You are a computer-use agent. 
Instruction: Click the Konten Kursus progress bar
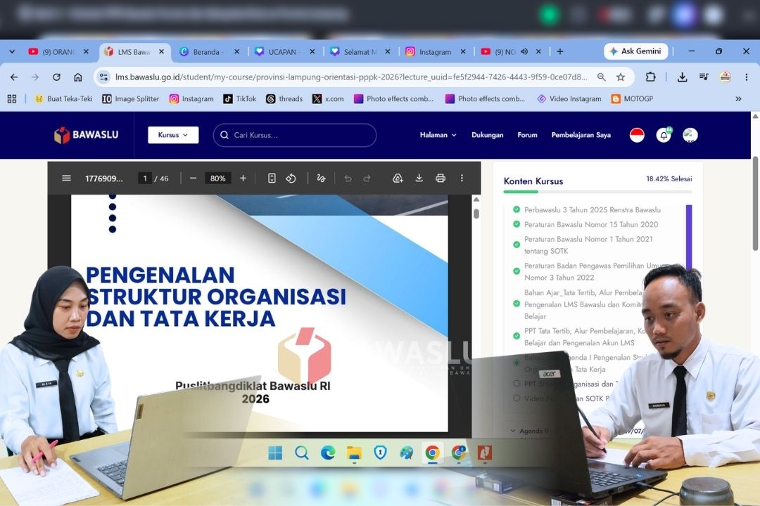[597, 192]
